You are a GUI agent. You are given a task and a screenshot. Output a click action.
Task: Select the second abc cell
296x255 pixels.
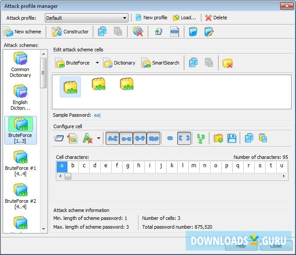[99, 84]
